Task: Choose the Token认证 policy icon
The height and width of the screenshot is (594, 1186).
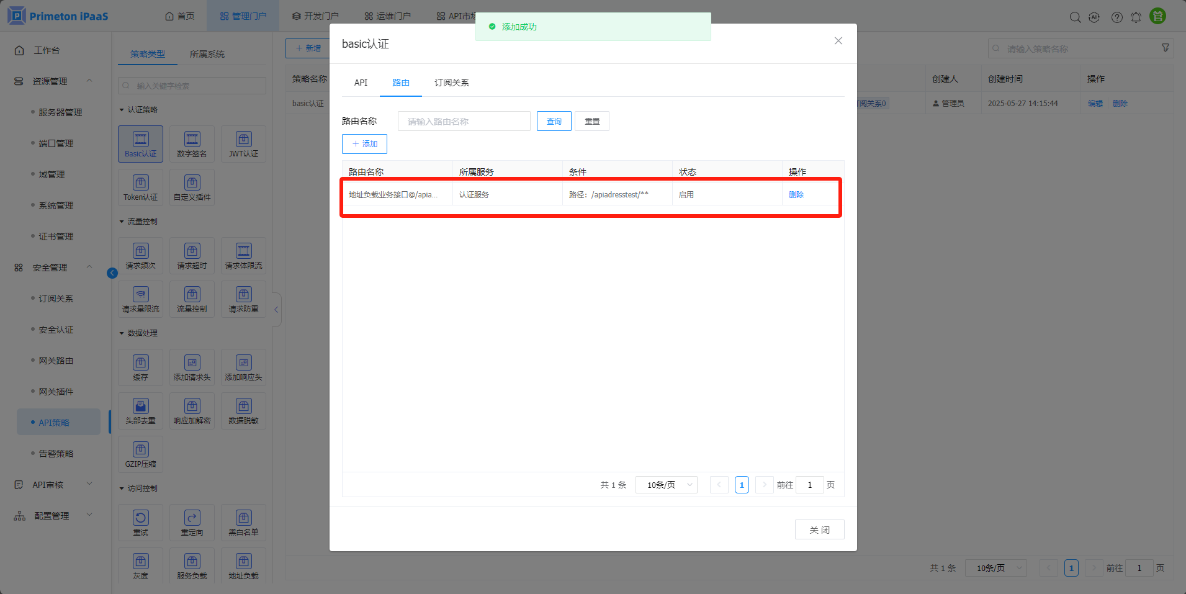Action: tap(140, 187)
